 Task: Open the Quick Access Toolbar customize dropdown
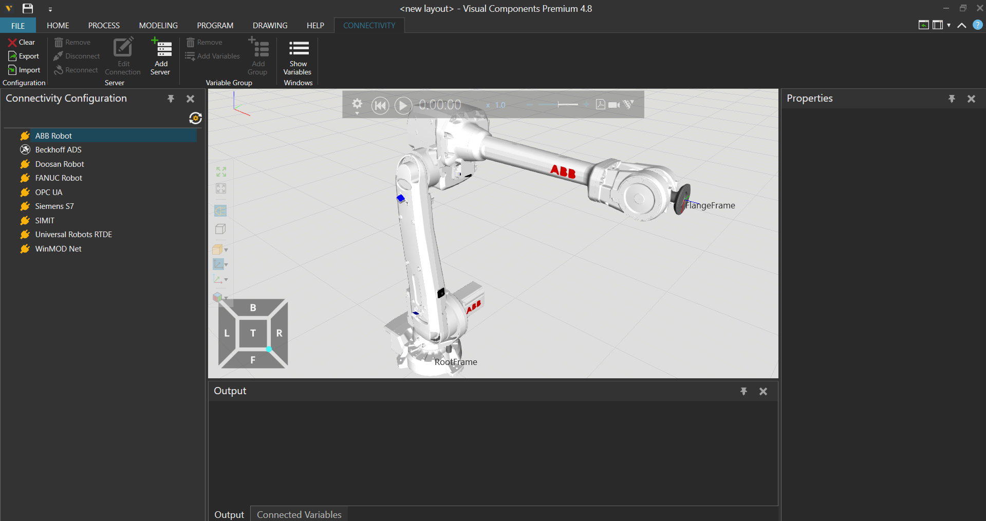coord(50,9)
